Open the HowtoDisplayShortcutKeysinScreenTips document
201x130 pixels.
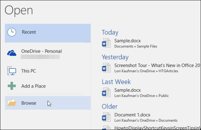[x=151, y=128]
